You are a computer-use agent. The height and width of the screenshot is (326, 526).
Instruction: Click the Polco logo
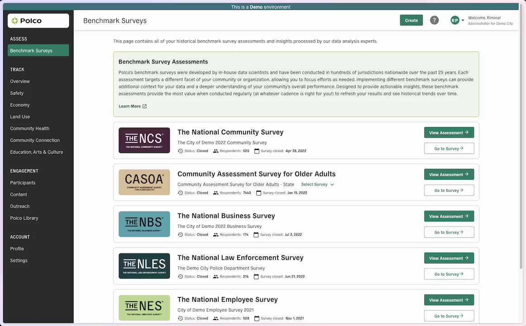38,21
